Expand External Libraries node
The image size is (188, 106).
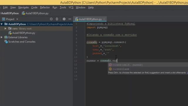point(1,37)
